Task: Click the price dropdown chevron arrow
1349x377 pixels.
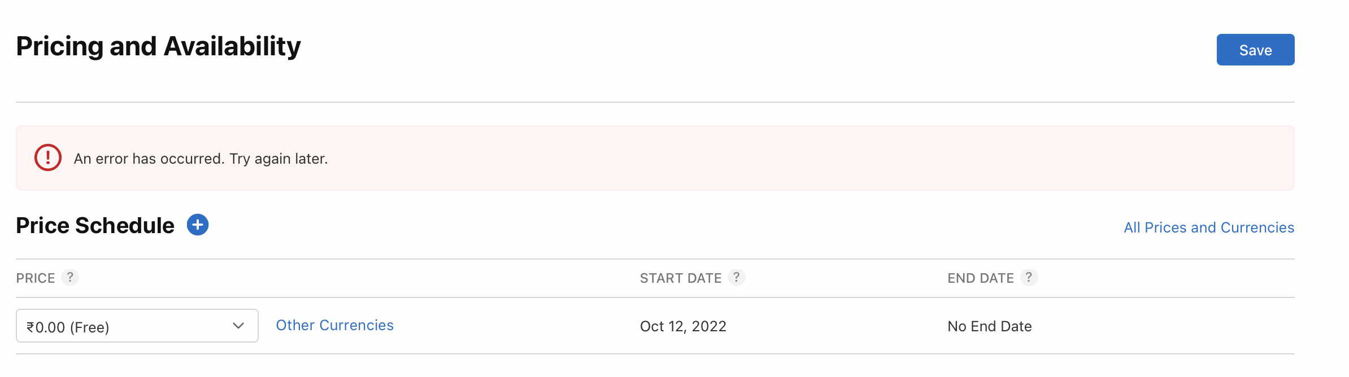Action: 238,326
